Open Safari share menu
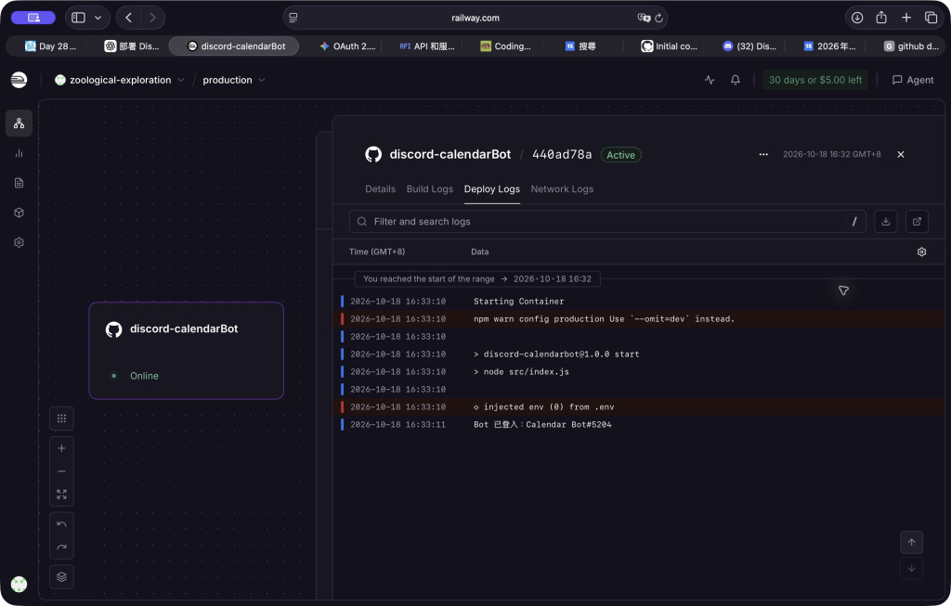951x606 pixels. click(881, 18)
